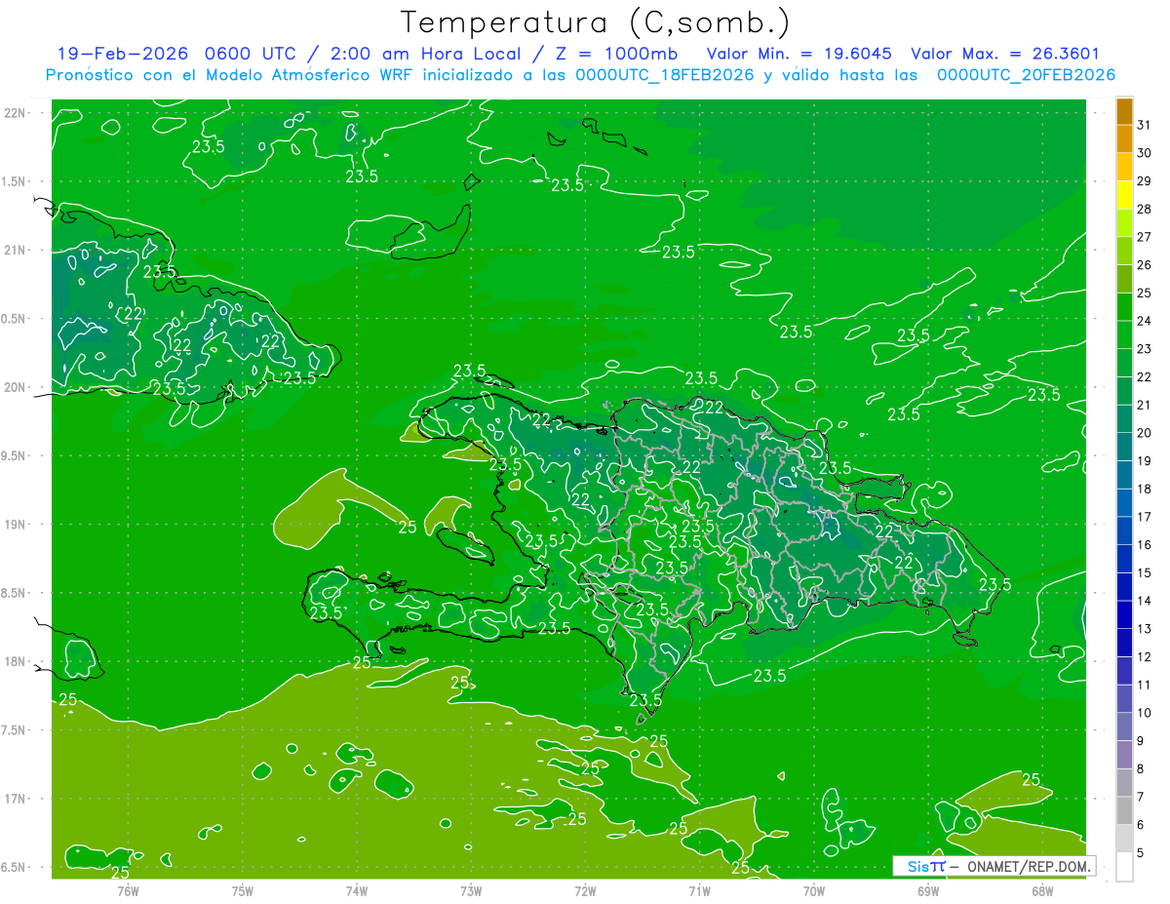Image resolution: width=1170 pixels, height=904 pixels.
Task: Click the "68W" longitude axis label
Action: (x=1042, y=890)
